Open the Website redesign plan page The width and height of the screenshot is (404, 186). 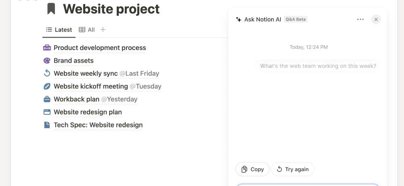(x=88, y=112)
